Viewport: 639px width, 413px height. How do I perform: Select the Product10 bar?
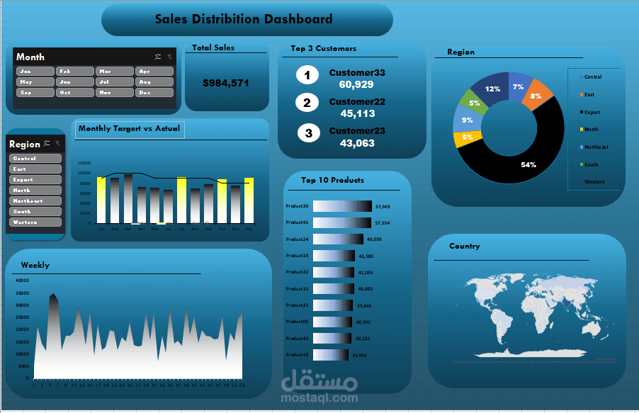(x=331, y=355)
